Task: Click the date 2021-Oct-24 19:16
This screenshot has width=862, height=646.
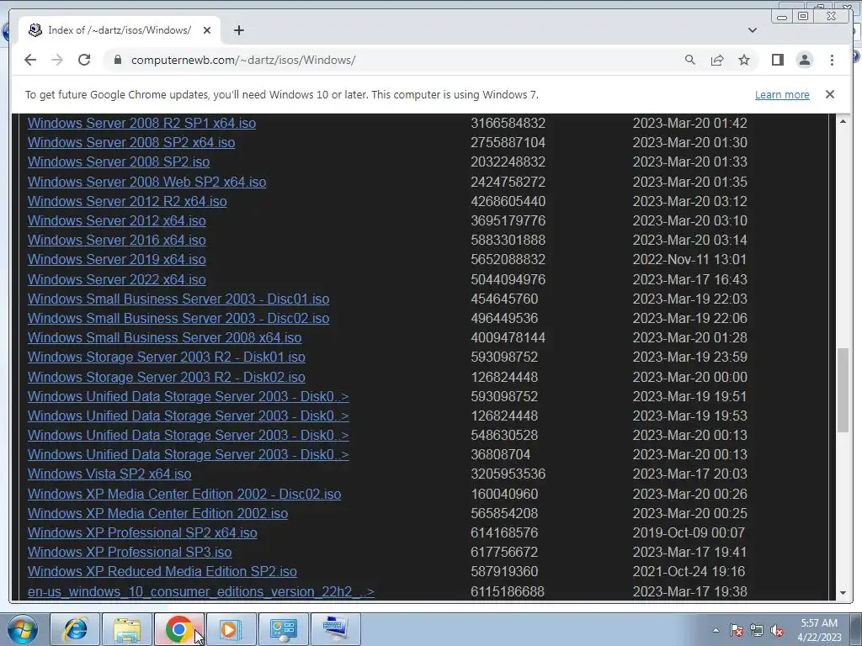Action: pyautogui.click(x=689, y=571)
